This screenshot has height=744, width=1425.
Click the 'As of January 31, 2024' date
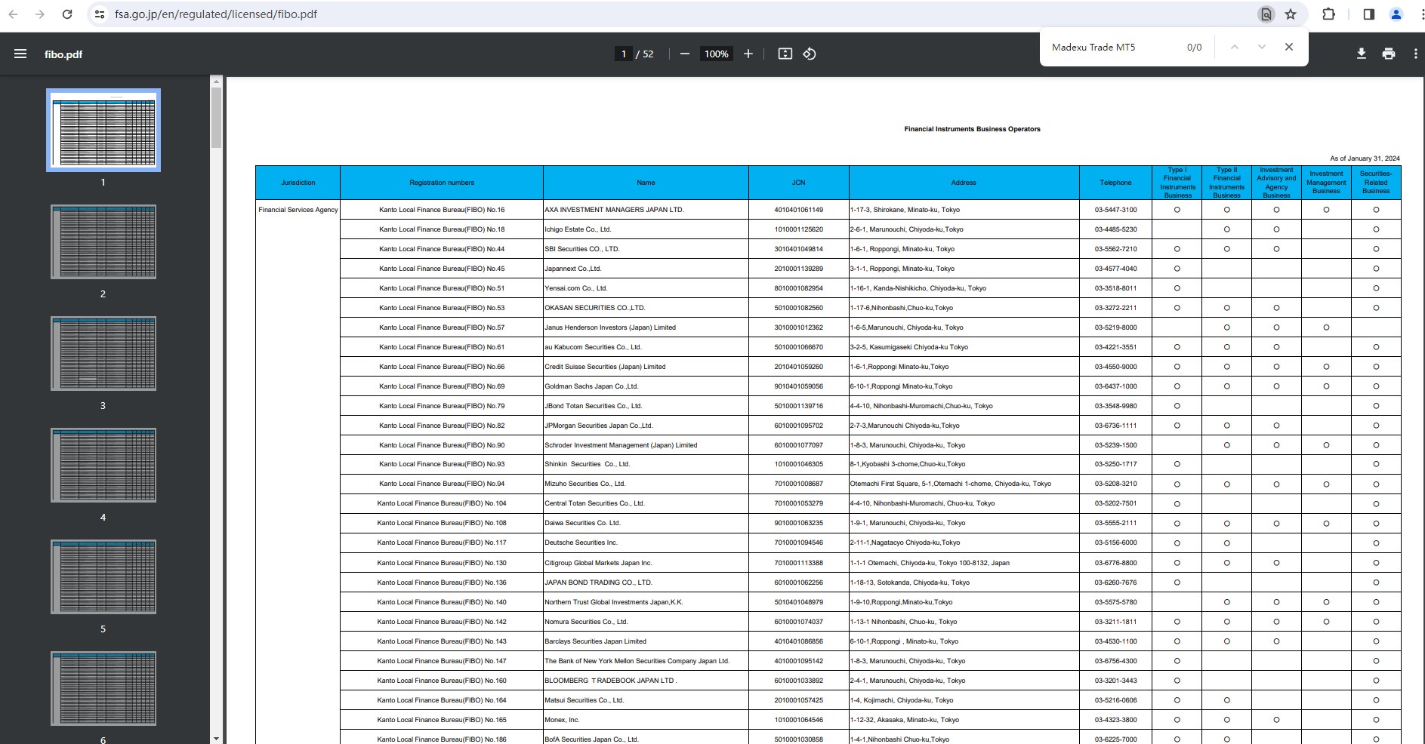1365,158
